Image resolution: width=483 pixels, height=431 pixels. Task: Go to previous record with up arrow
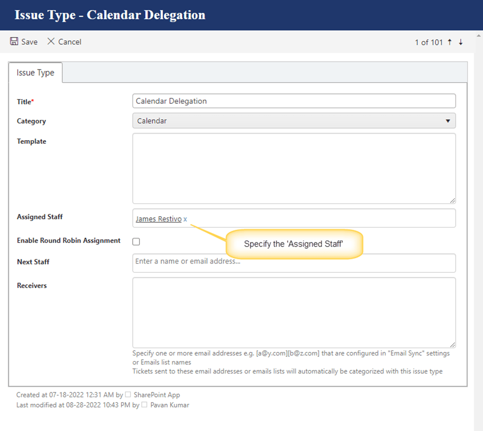coord(450,42)
